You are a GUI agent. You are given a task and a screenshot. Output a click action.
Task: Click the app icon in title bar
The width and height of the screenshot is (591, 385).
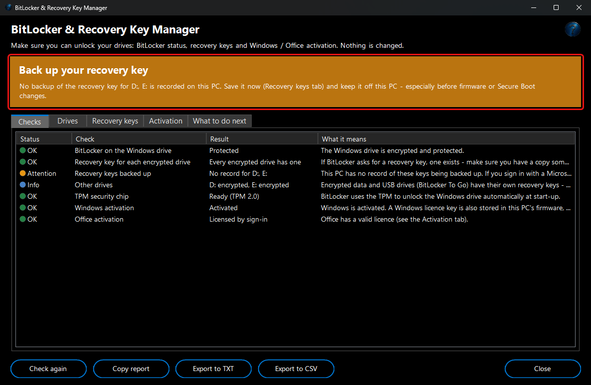[x=8, y=7]
